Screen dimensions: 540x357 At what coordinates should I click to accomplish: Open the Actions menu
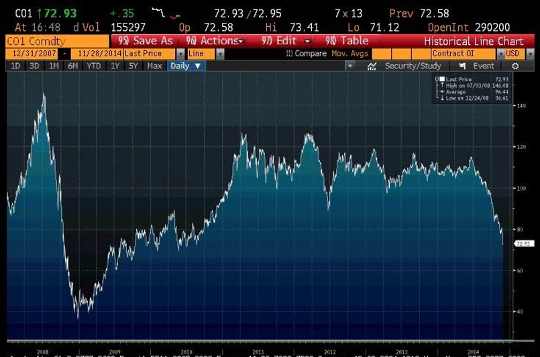click(212, 41)
